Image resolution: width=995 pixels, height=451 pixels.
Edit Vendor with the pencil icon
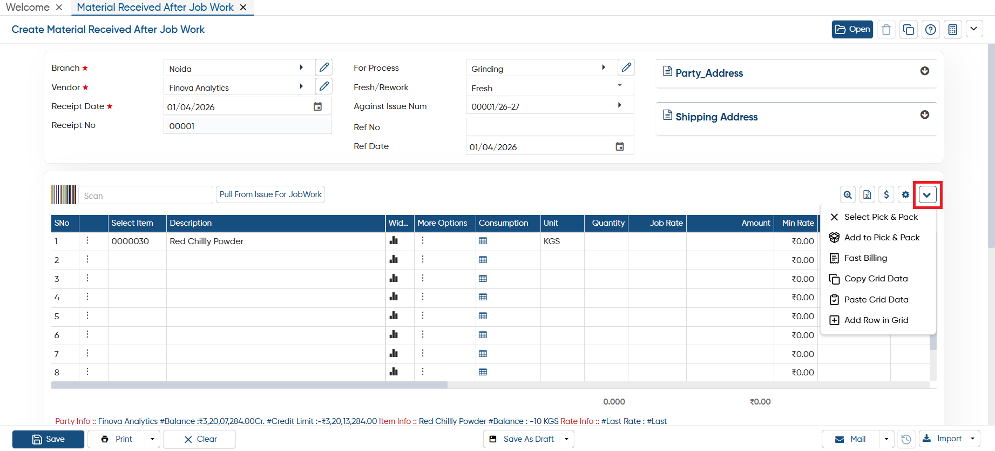click(324, 86)
